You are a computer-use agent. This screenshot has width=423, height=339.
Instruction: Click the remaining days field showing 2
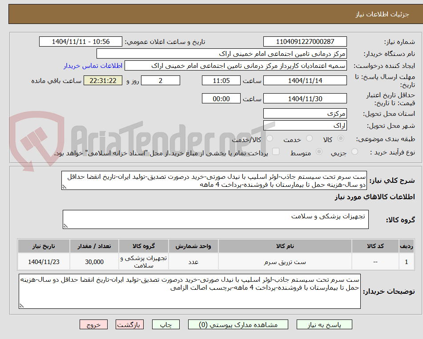[x=161, y=80]
